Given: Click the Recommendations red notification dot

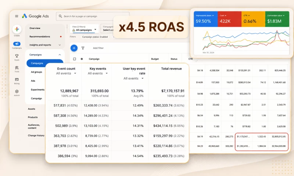Looking at the screenshot, I should click(61, 37).
